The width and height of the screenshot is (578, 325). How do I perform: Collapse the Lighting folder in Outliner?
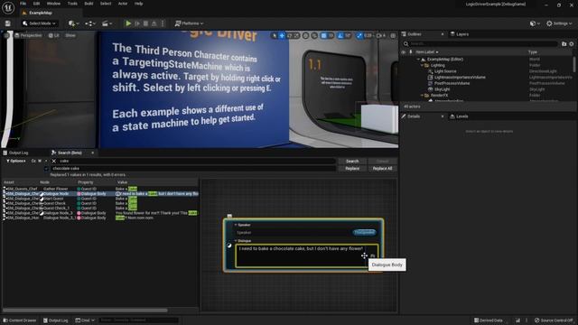pyautogui.click(x=422, y=65)
